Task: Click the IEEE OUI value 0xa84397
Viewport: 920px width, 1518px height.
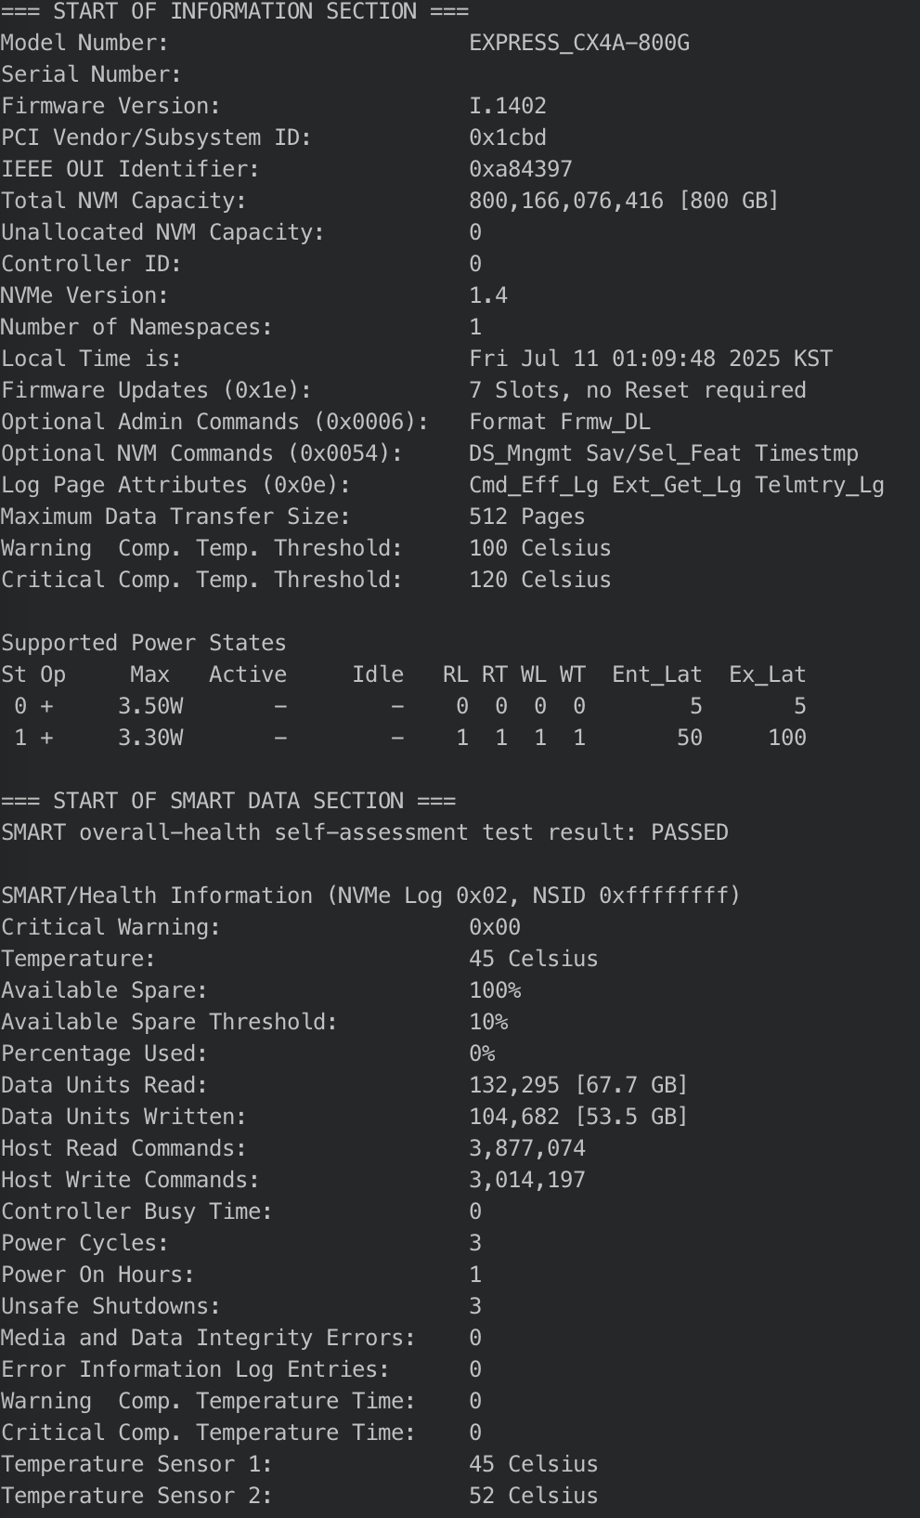Action: 521,169
